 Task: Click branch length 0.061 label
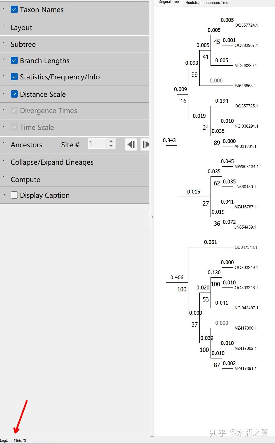(211, 242)
